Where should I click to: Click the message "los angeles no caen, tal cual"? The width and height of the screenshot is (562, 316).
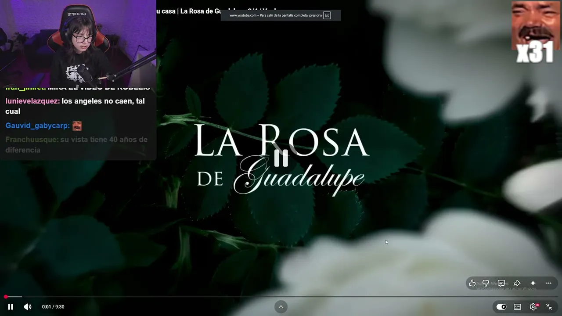75,106
